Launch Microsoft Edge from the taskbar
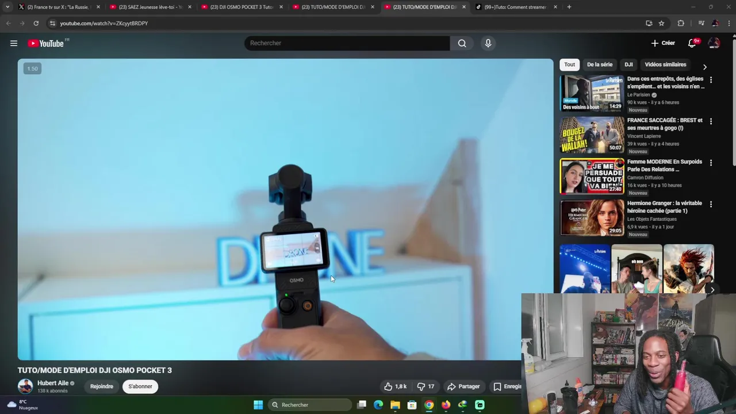This screenshot has height=414, width=736. click(378, 405)
